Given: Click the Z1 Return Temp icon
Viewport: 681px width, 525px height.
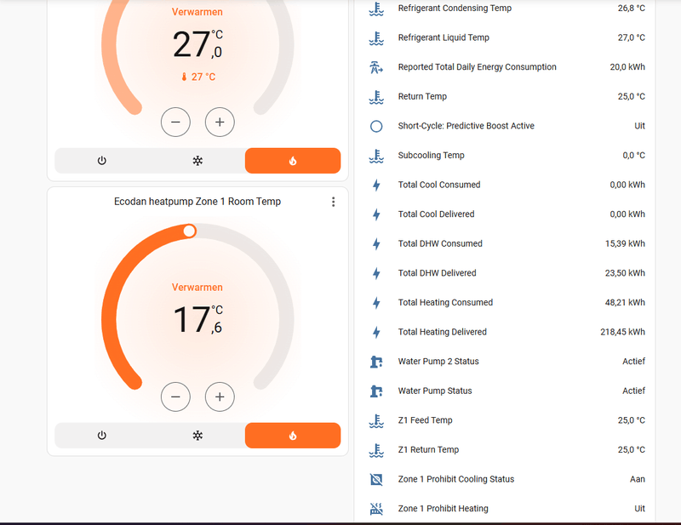Looking at the screenshot, I should click(376, 450).
